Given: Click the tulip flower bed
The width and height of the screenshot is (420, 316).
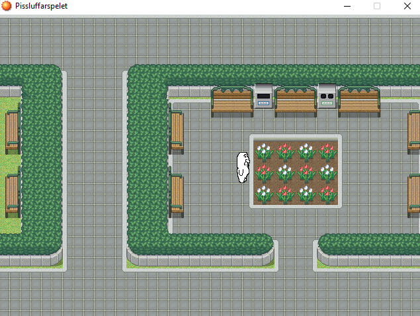Looking at the screenshot, I should [296, 171].
